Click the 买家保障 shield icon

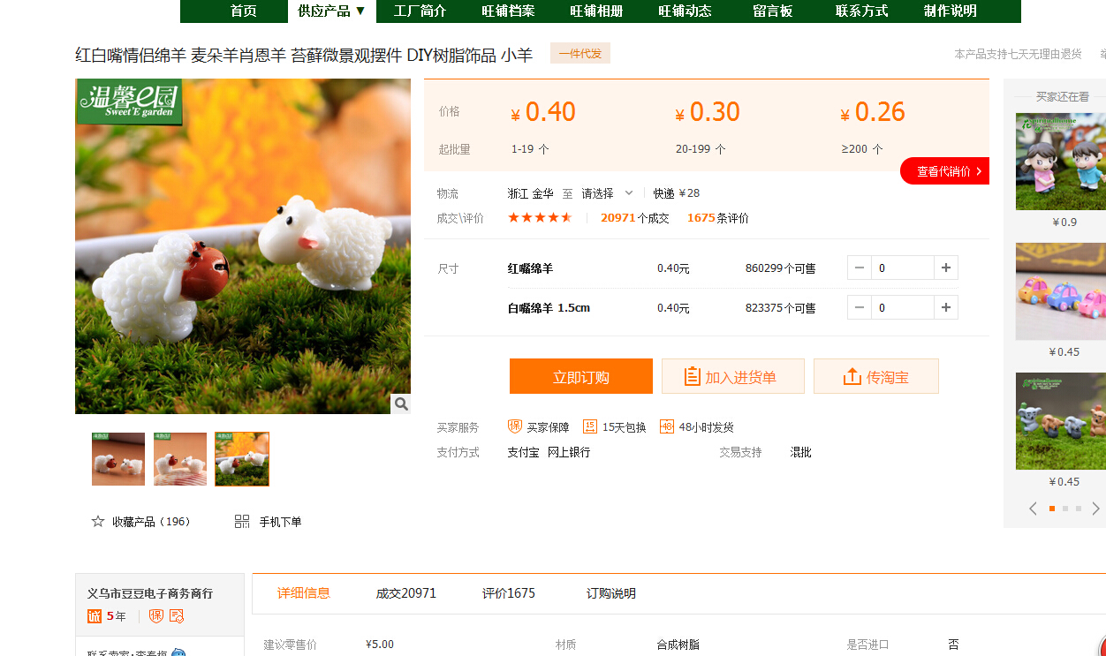click(515, 426)
